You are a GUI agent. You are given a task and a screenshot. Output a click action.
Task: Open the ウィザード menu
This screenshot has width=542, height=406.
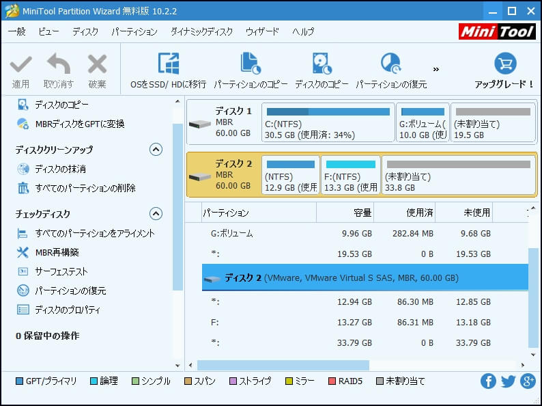[x=262, y=31]
